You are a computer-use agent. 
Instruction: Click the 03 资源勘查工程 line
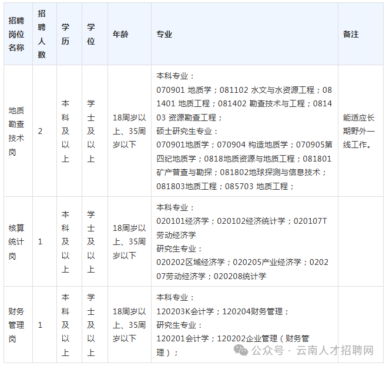pos(189,117)
